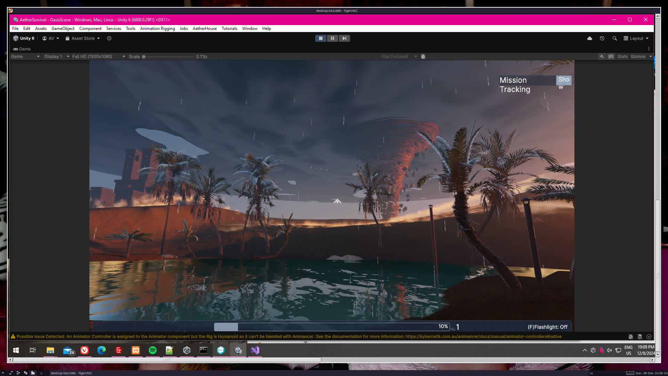Open the package manager settings gear icon
The image size is (668, 376).
[109, 38]
